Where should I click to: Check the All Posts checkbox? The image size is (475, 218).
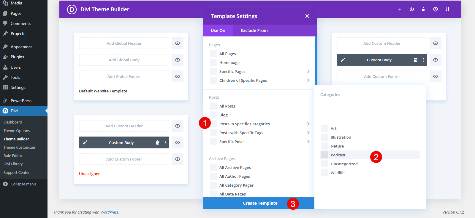(213, 106)
